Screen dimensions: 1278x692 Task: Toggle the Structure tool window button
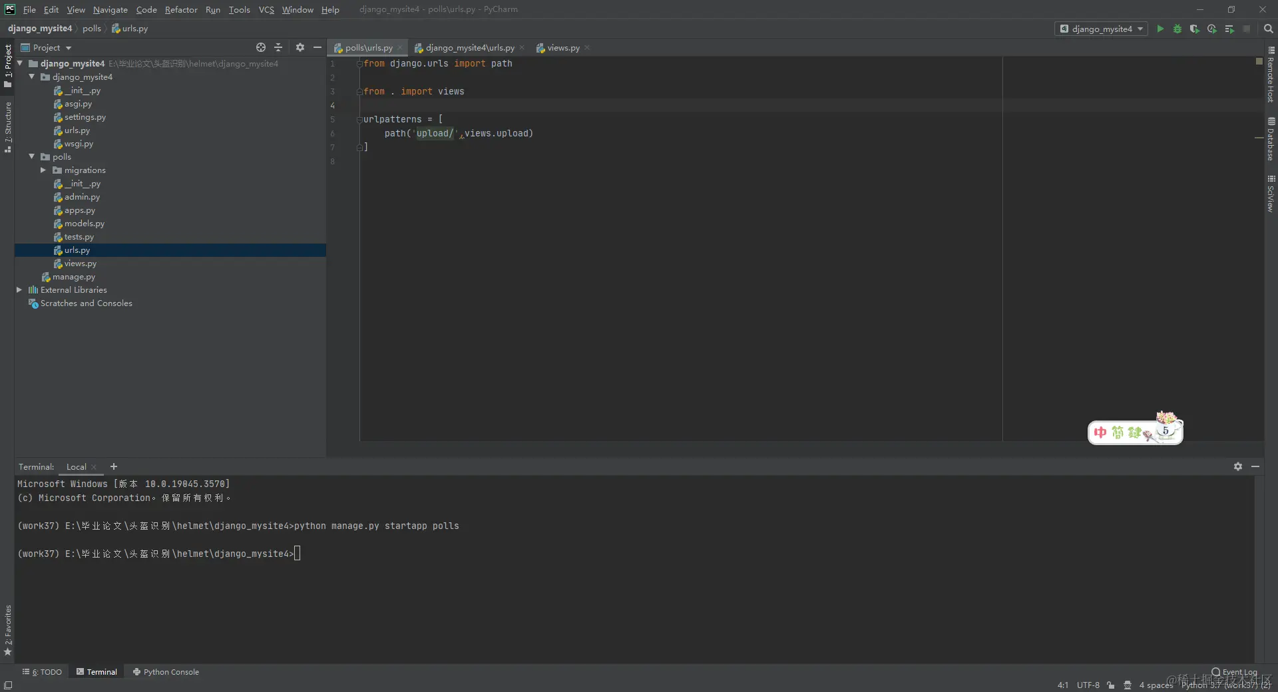pos(8,127)
